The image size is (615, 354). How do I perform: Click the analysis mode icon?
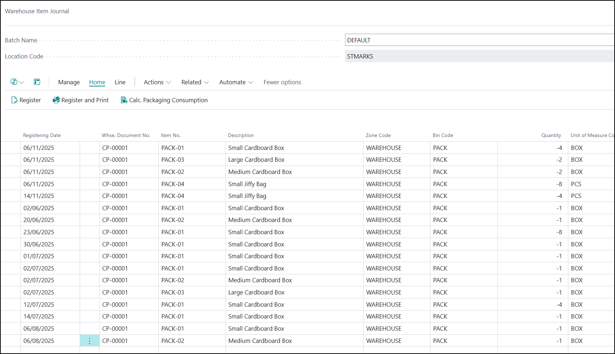[37, 82]
